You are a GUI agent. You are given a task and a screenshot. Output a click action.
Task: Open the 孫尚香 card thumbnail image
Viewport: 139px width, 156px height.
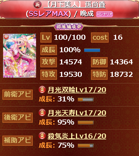click(20, 56)
